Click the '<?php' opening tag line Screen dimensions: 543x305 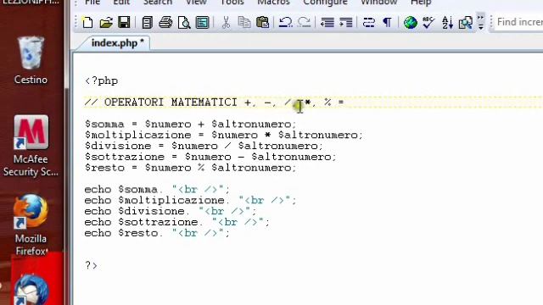(102, 81)
